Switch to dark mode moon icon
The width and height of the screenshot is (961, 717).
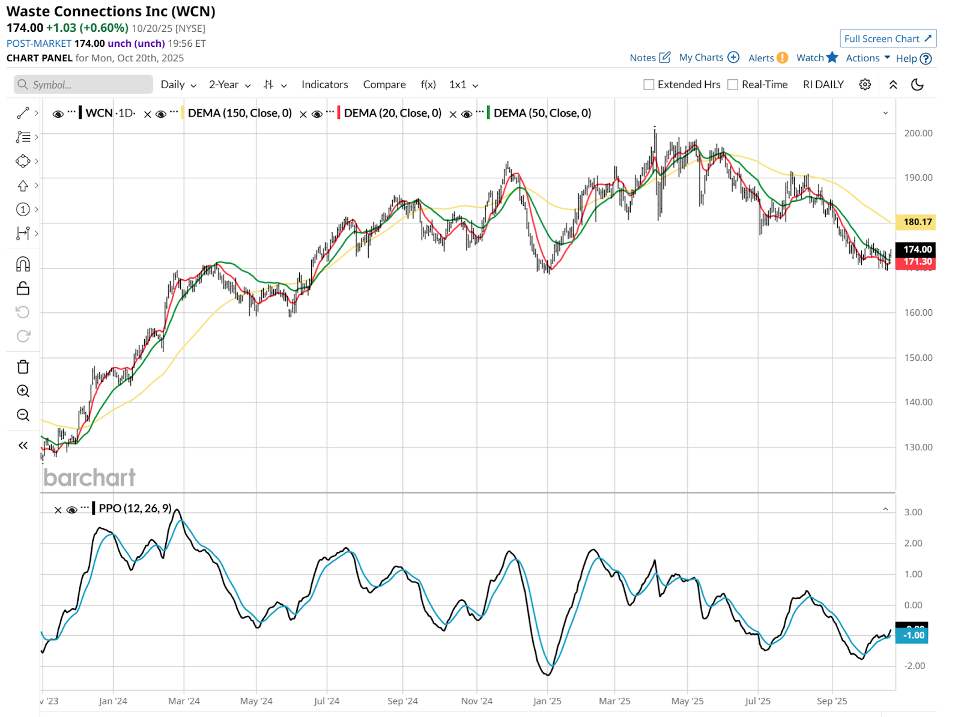pyautogui.click(x=917, y=85)
